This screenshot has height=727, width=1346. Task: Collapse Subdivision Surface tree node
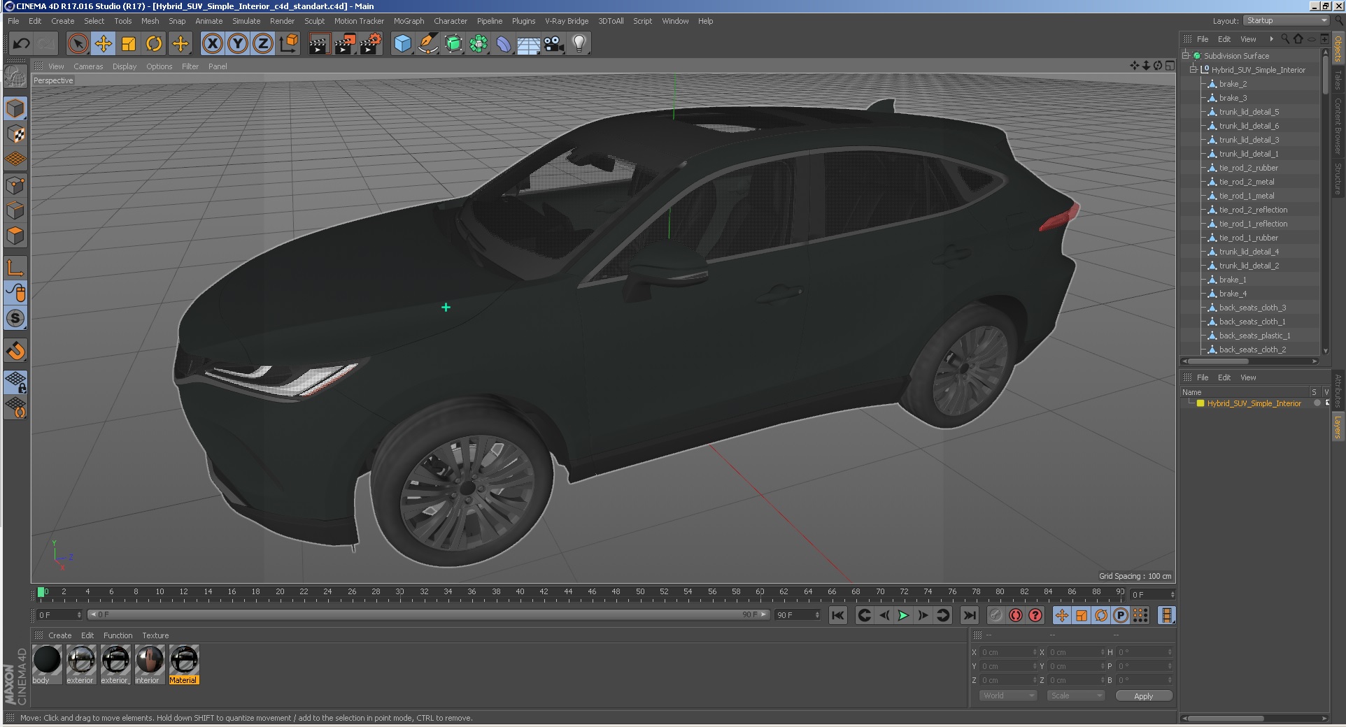[1186, 56]
